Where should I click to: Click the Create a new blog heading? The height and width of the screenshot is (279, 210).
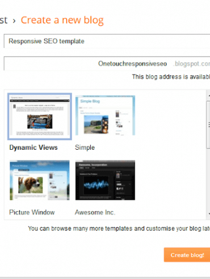pyautogui.click(x=62, y=20)
